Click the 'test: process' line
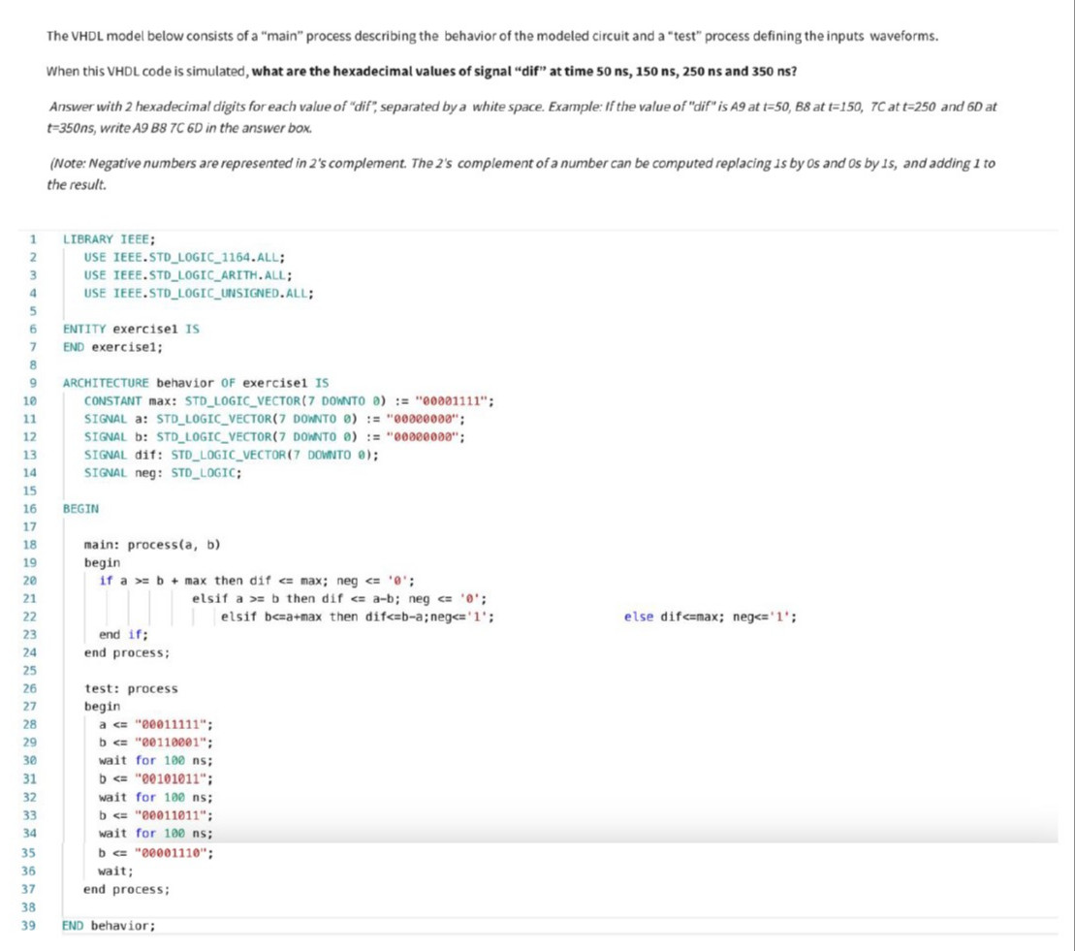Screen dimensions: 1075x951 click(x=131, y=688)
